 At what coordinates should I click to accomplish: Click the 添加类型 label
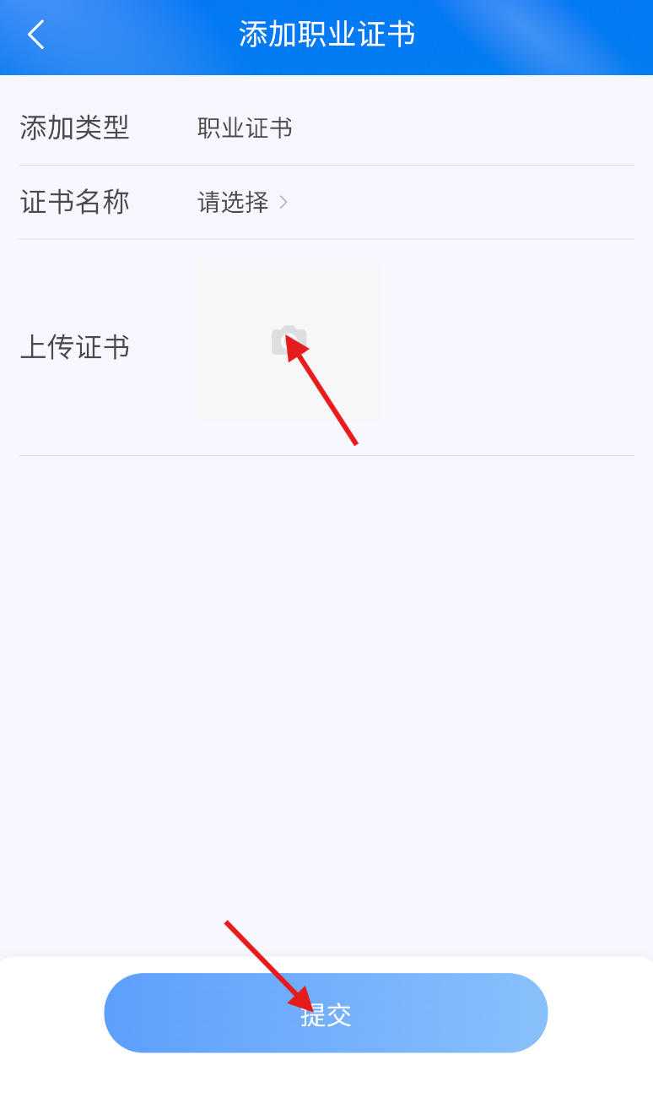point(74,128)
